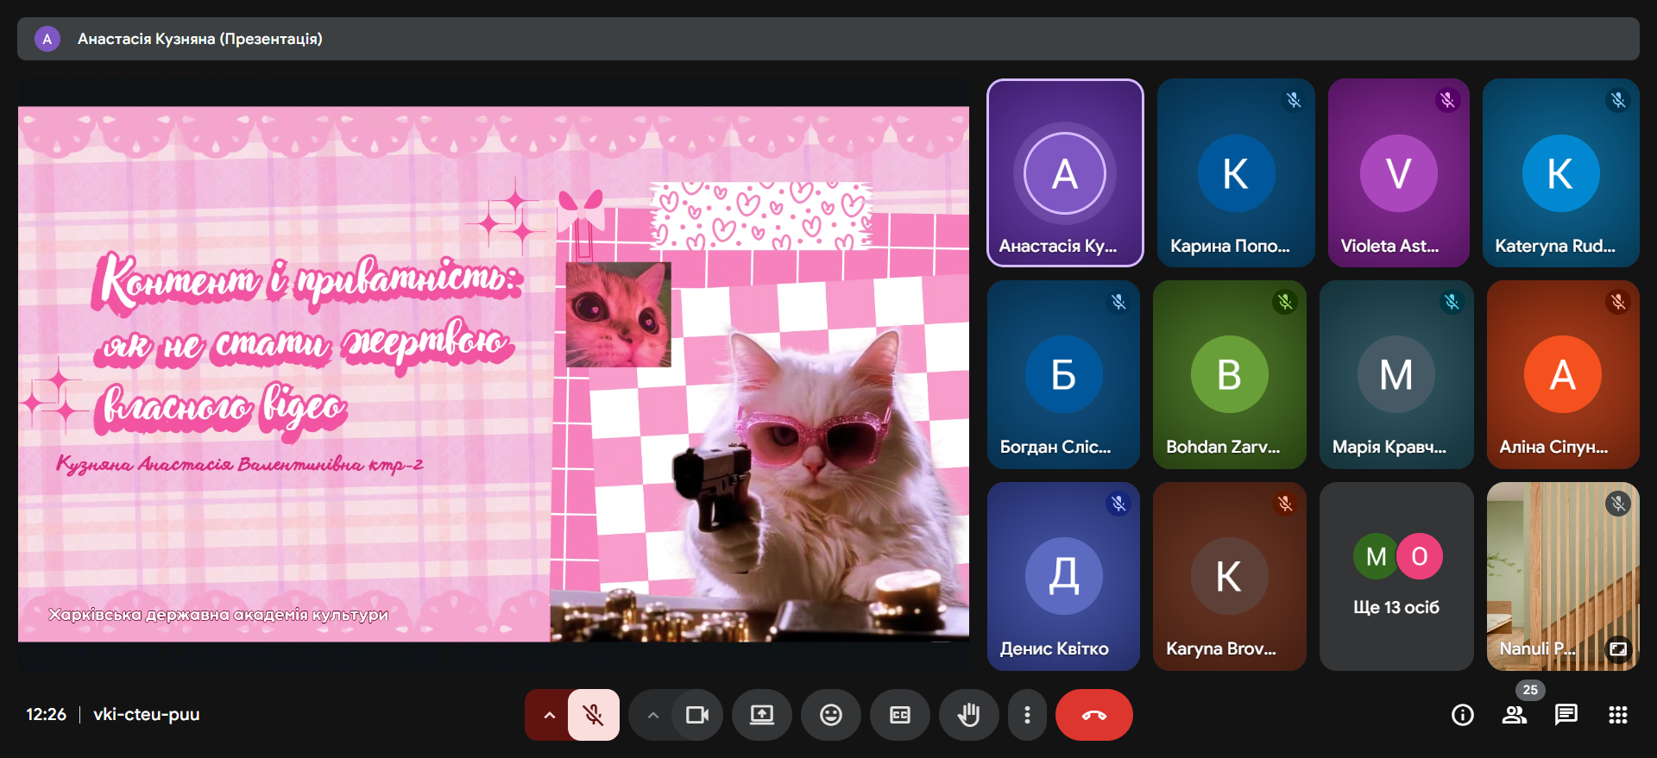Screen dimensions: 1657x758
Task: Click picture-in-picture icon on Nanuli tile
Action: [1617, 648]
